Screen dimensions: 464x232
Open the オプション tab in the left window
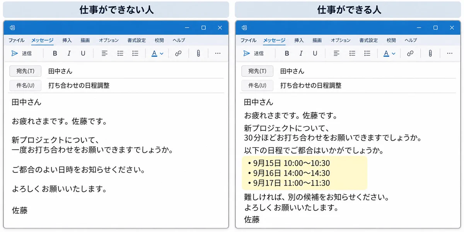coord(109,40)
